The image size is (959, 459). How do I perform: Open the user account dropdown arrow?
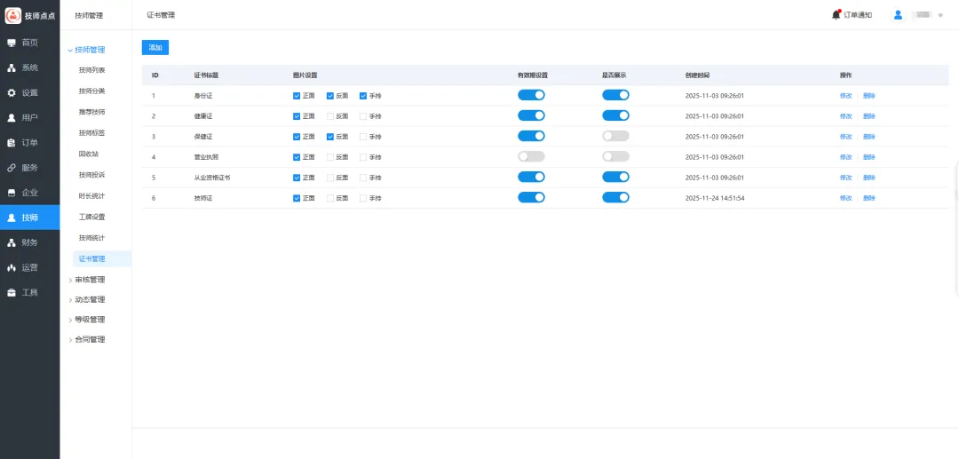(x=940, y=15)
